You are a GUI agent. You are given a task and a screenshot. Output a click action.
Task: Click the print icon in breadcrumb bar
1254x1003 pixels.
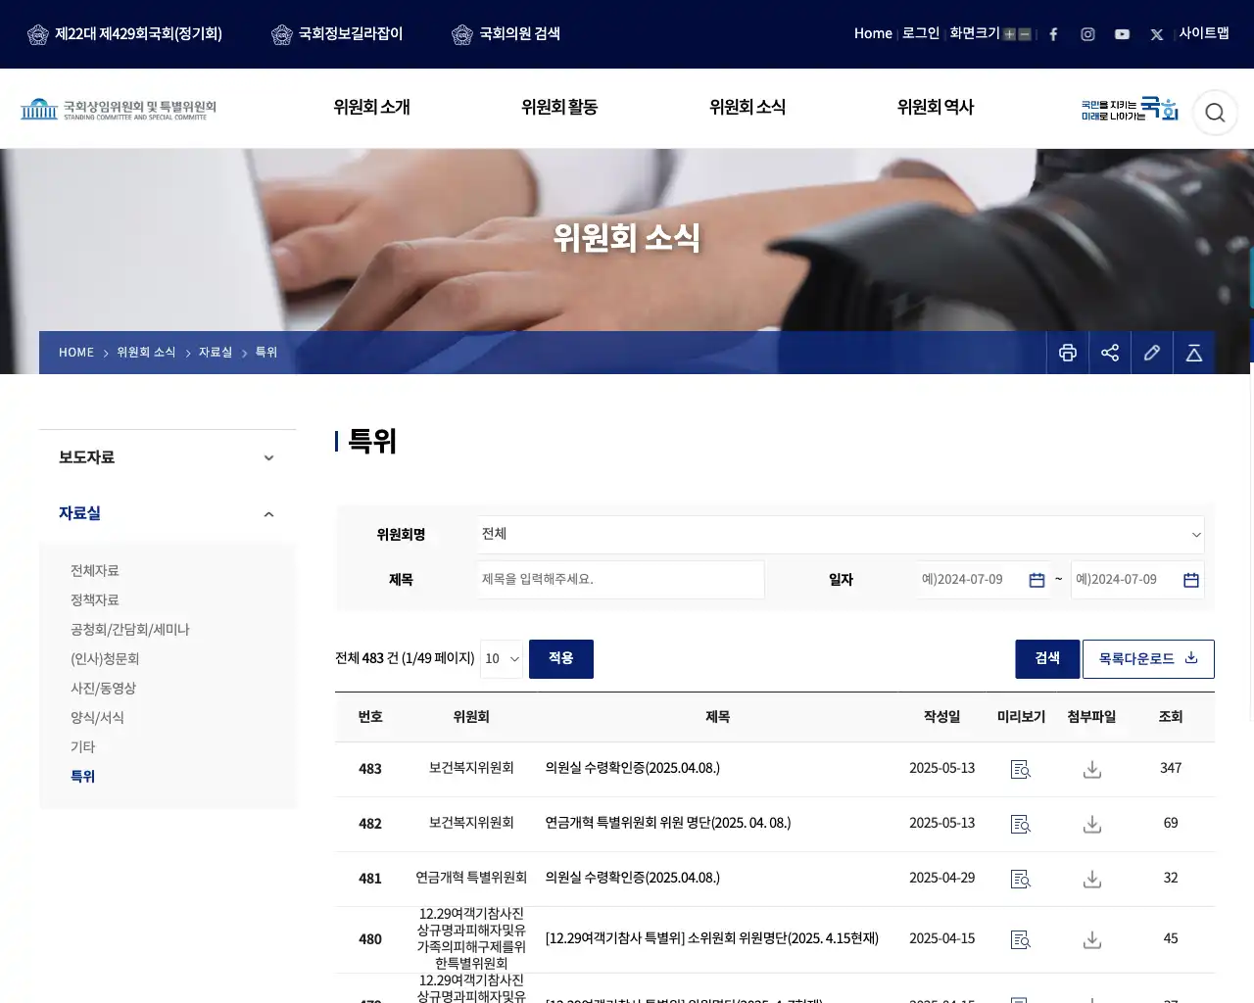(1068, 353)
